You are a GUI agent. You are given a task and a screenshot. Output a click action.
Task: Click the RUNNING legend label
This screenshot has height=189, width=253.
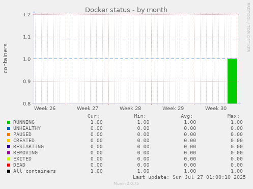point(24,122)
